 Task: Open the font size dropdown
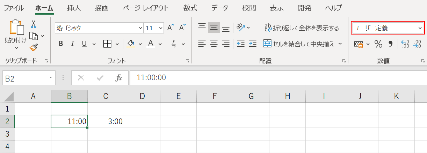[x=161, y=28]
